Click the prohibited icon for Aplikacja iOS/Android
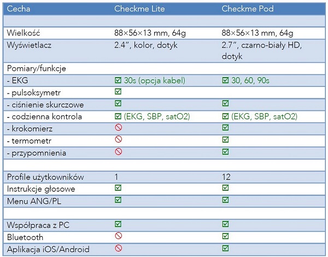 point(118,248)
